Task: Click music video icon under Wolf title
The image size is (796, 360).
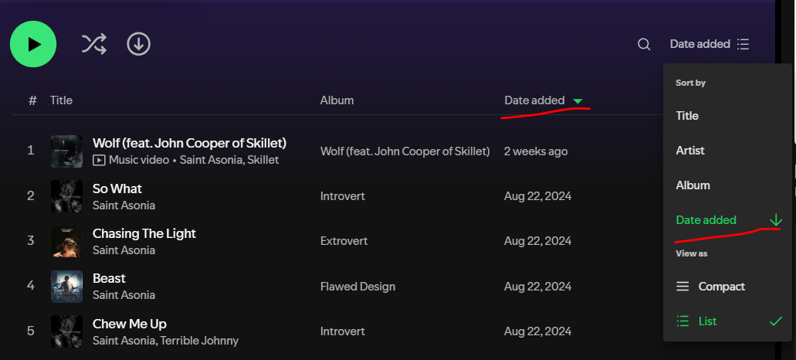Action: pyautogui.click(x=99, y=161)
